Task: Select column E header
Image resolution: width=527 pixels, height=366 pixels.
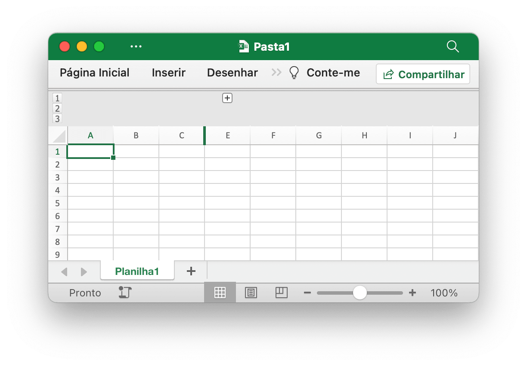Action: coord(228,136)
